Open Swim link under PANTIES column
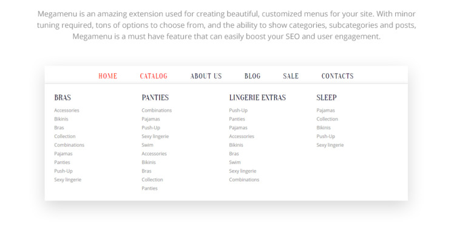The image size is (454, 235). pyautogui.click(x=147, y=145)
